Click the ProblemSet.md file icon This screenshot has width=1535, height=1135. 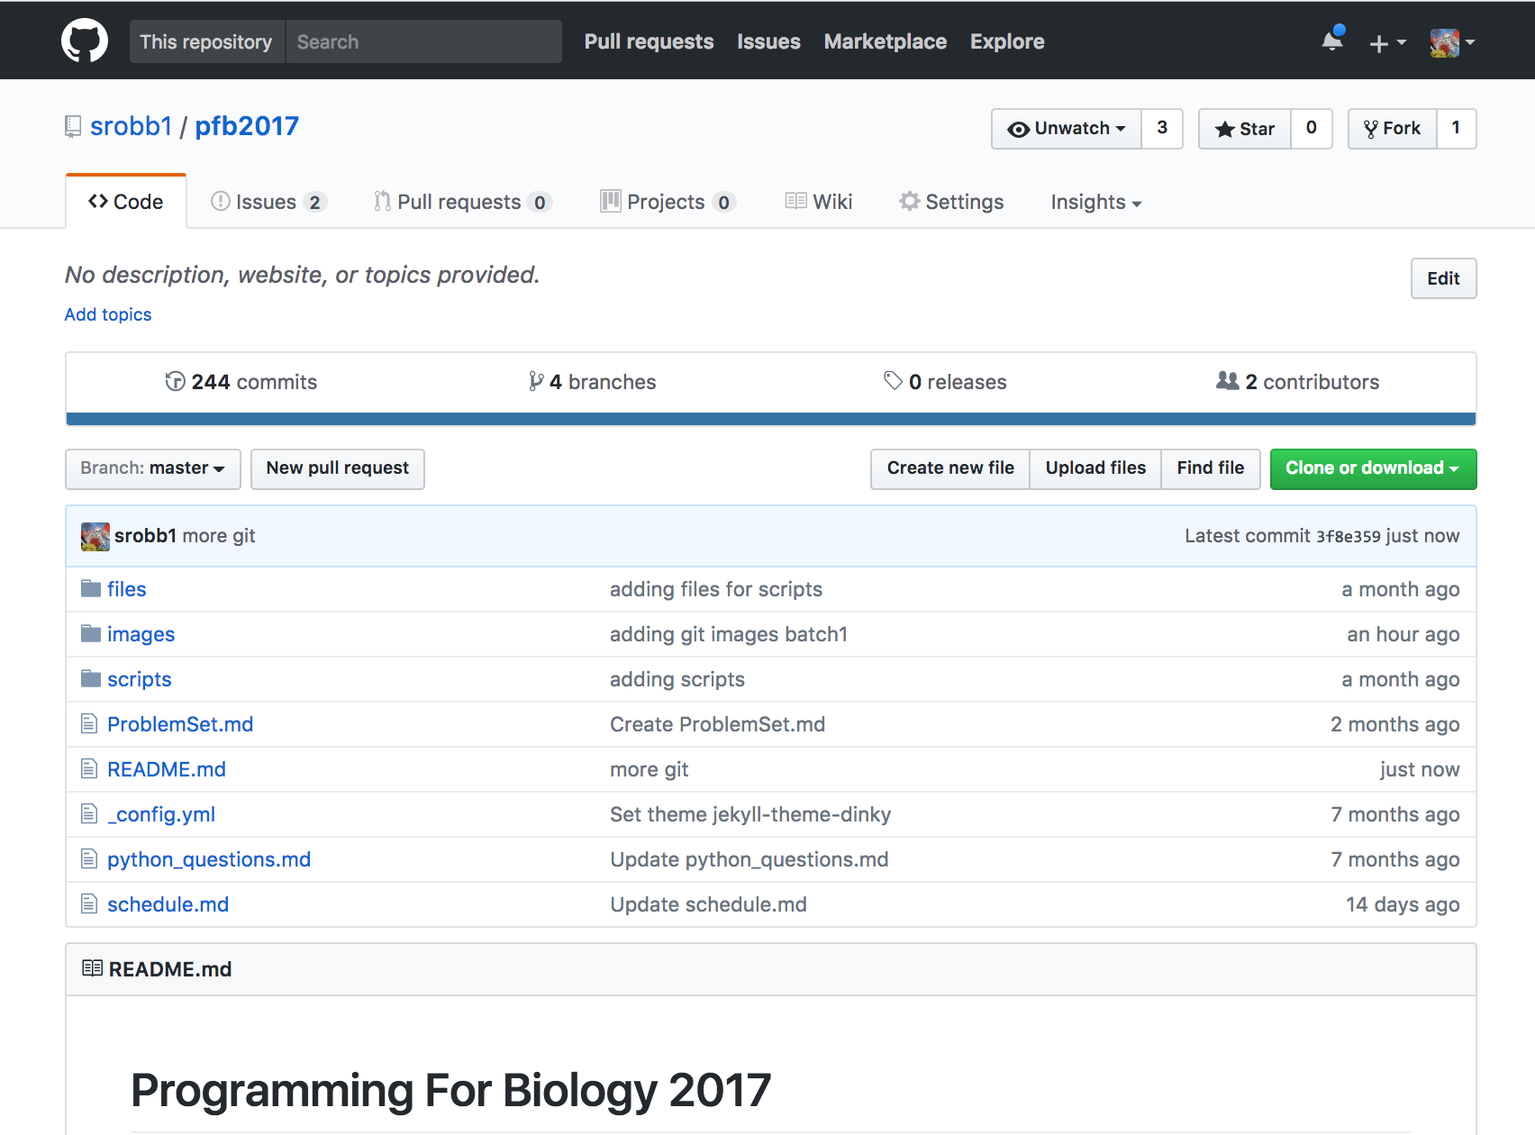89,723
